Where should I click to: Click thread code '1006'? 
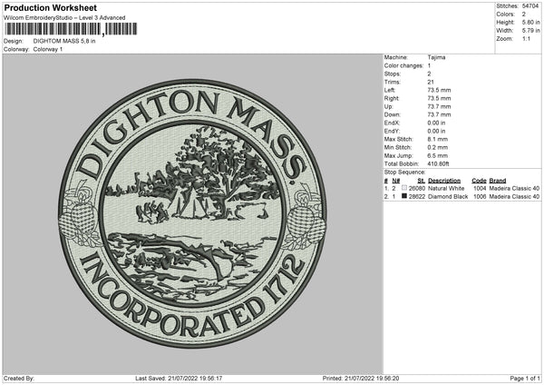pos(480,197)
